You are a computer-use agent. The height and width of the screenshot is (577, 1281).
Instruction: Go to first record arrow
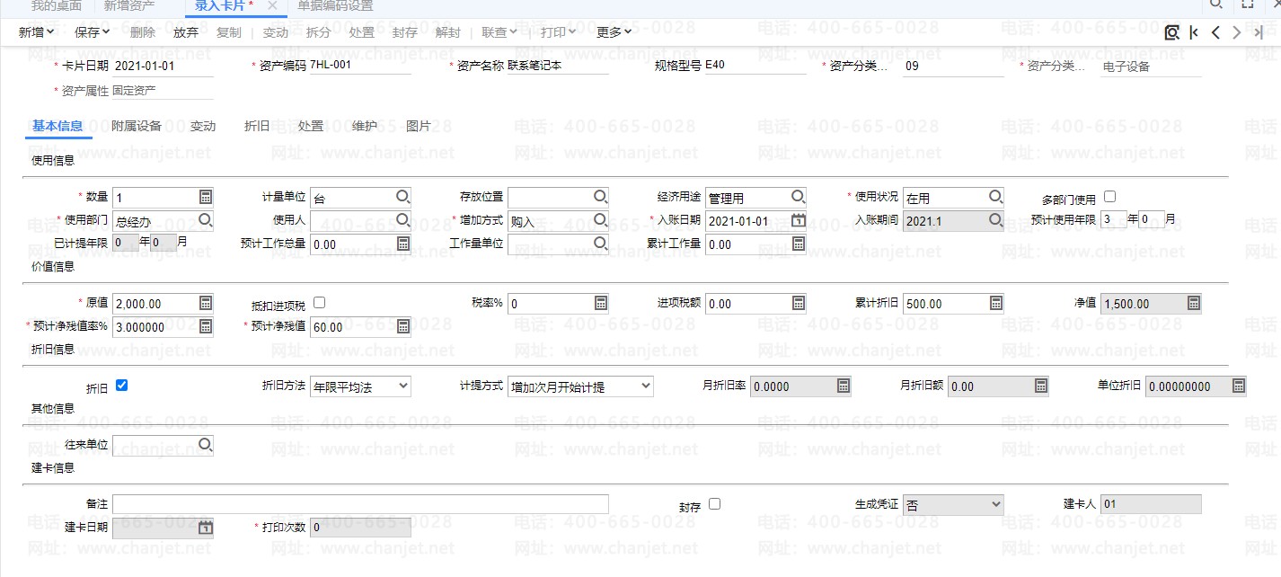tap(1194, 32)
